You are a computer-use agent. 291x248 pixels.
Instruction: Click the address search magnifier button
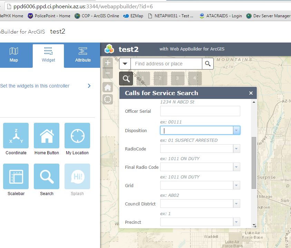pos(208,64)
